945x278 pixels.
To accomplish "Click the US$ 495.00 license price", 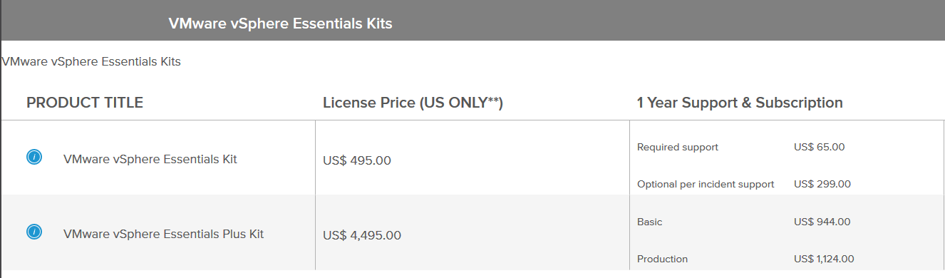I will (357, 161).
